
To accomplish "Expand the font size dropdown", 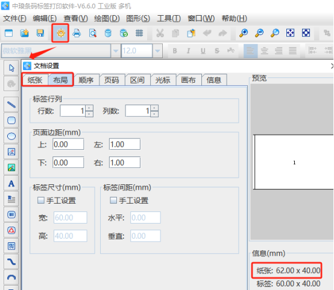I will click(157, 51).
